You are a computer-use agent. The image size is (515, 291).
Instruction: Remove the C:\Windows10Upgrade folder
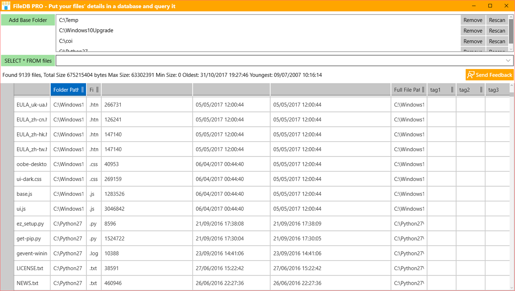(x=473, y=31)
